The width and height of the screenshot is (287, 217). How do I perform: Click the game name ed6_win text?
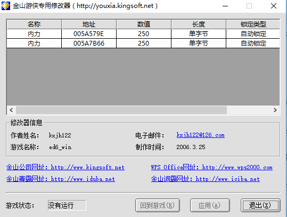60,147
